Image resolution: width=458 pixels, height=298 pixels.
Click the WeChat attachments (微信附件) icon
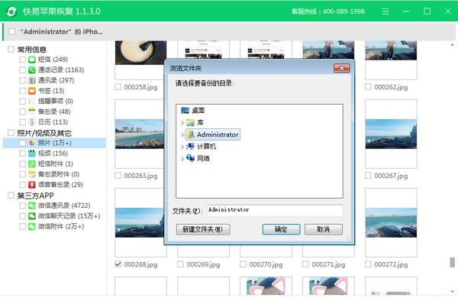point(32,226)
